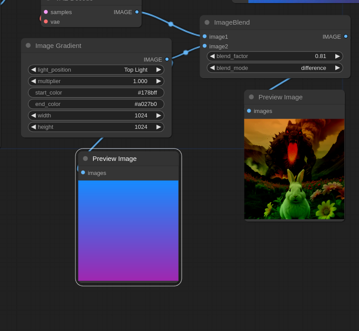Screen dimensions: 359x331
Task: Click images input socket on gradient Preview Image
Action: click(x=83, y=173)
